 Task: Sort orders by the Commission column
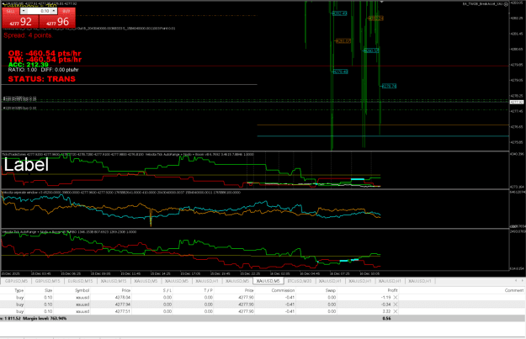point(283,290)
